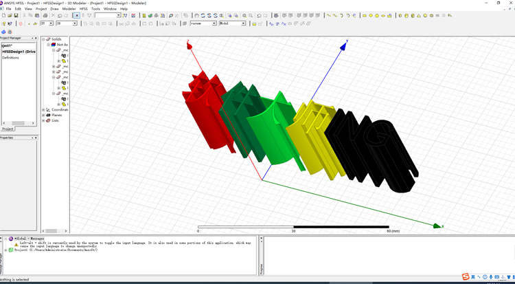
Task: Click the New project icon
Action: [3, 15]
